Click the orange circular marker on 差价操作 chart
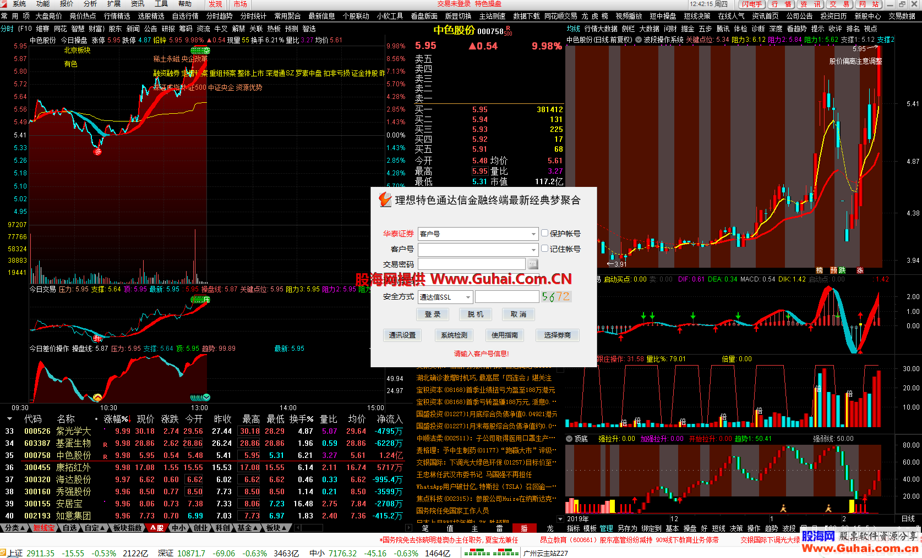The image size is (922, 558). pos(97,397)
